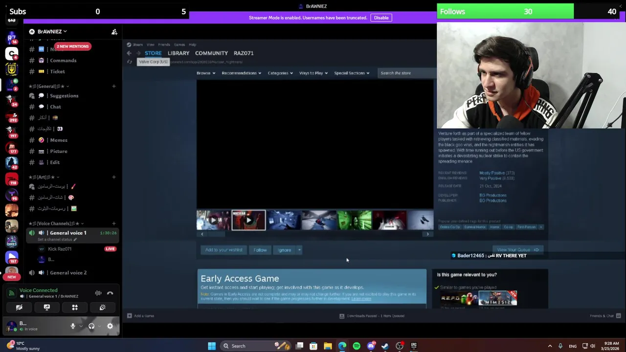Go back in Steam navigation
This screenshot has height=352, width=626.
pyautogui.click(x=129, y=53)
